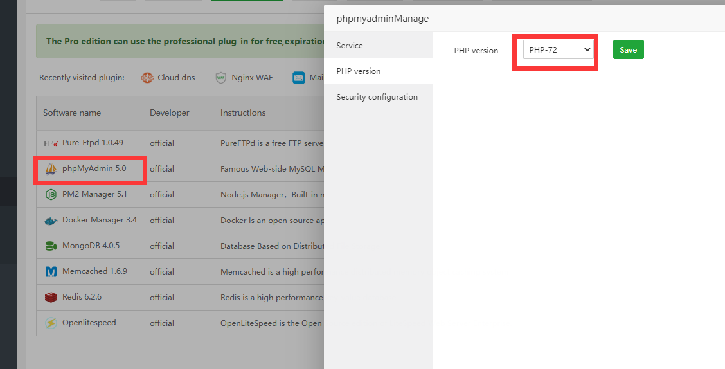Screen dimensions: 725x369
Task: Click the 'PHP version' field label
Action: (x=476, y=50)
